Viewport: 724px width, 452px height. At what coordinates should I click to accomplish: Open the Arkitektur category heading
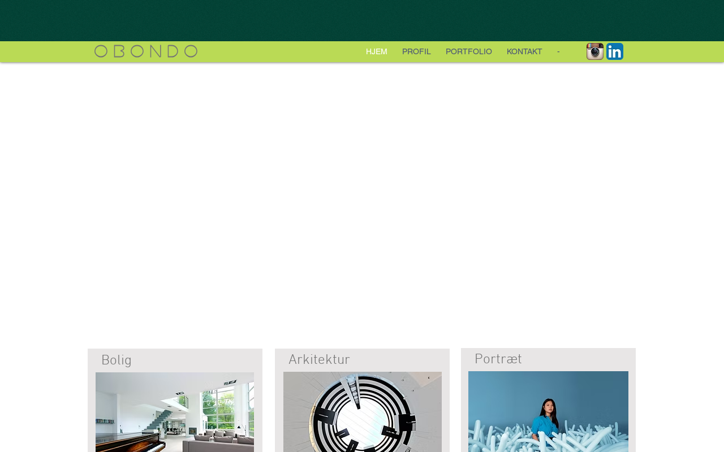coord(319,360)
